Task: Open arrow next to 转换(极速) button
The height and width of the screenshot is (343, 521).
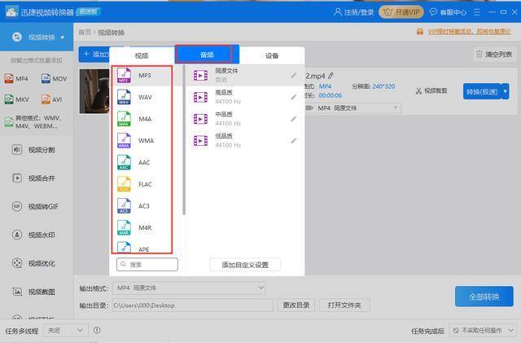Action: (x=505, y=91)
